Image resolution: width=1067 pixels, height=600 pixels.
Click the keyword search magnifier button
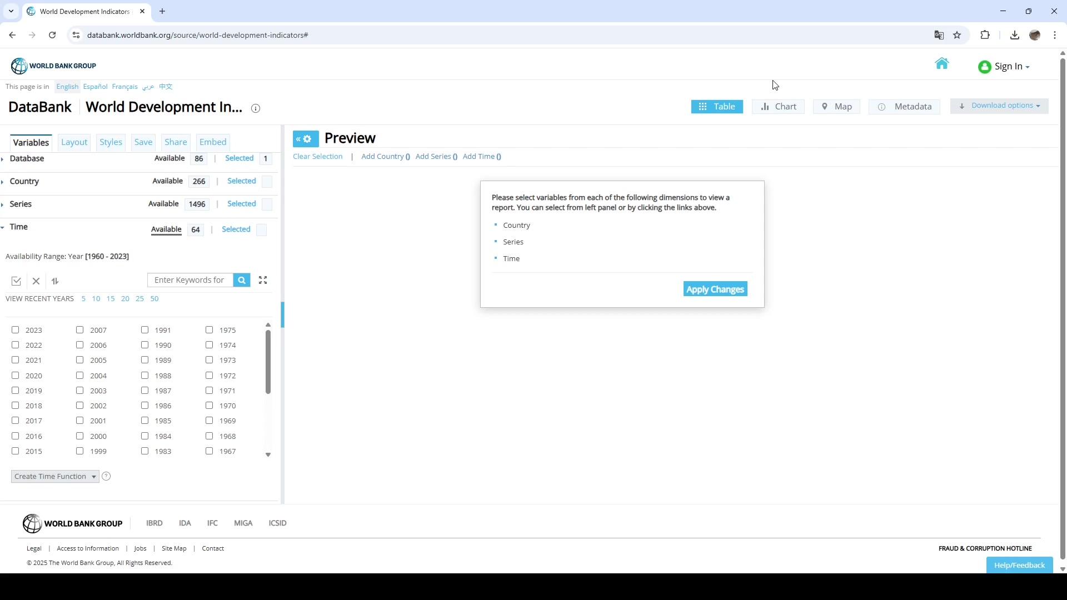(x=242, y=280)
